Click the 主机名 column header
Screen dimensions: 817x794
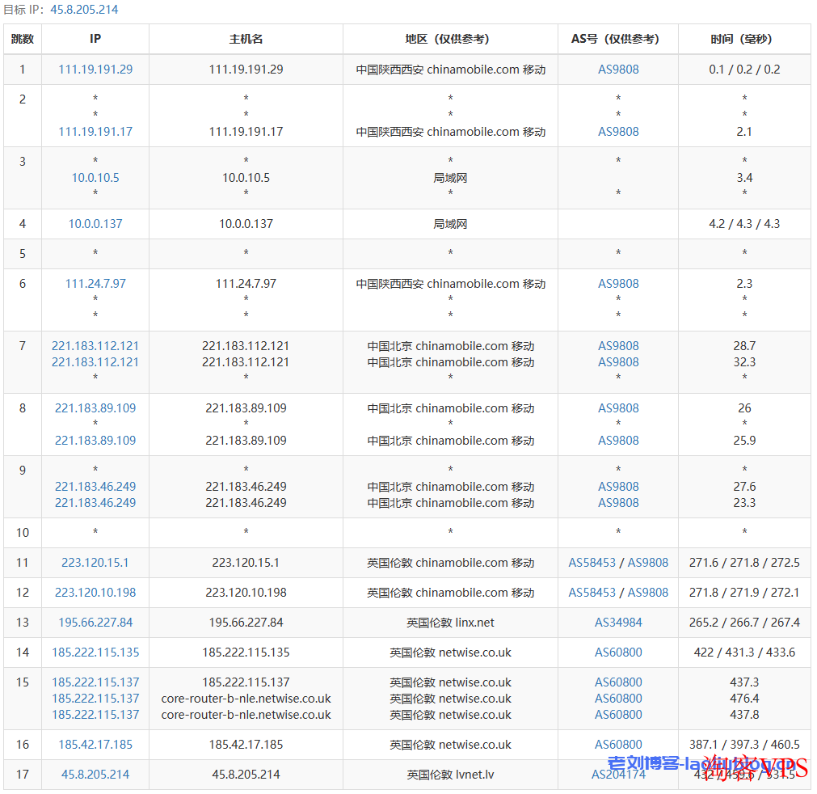coord(246,39)
